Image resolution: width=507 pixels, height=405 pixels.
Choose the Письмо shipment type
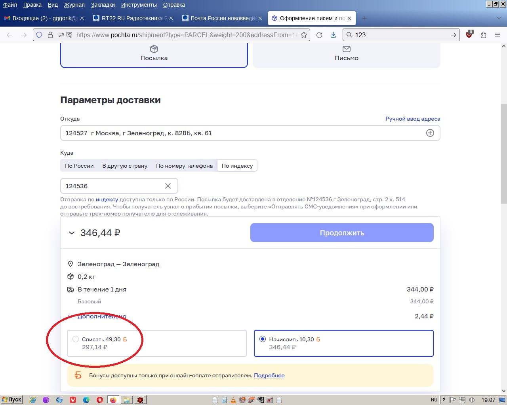pyautogui.click(x=346, y=53)
